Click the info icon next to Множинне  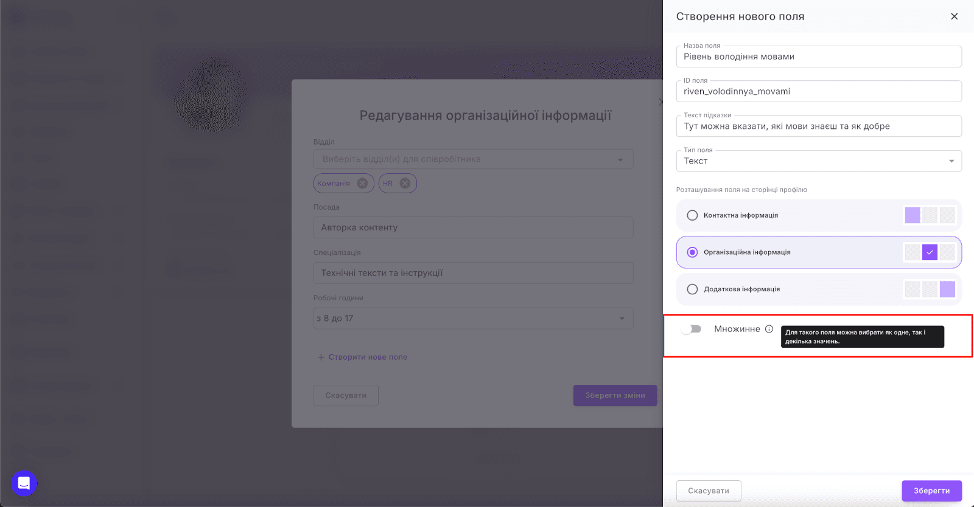click(769, 329)
